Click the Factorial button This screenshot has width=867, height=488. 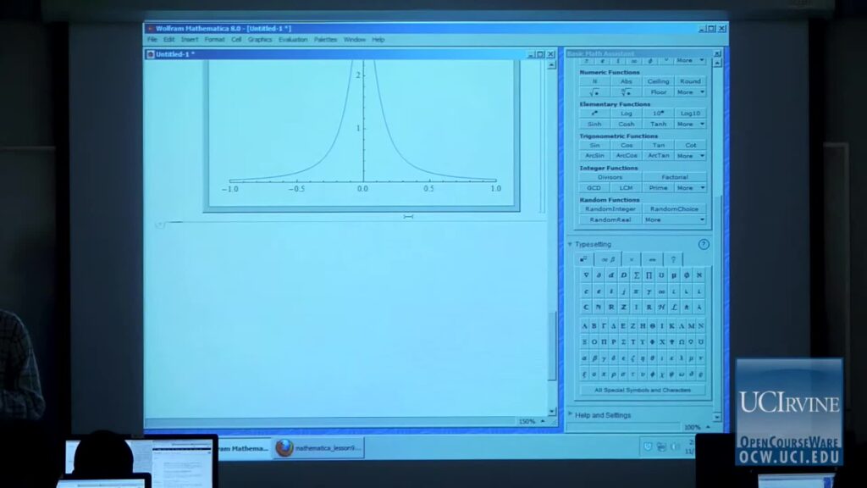tap(674, 177)
